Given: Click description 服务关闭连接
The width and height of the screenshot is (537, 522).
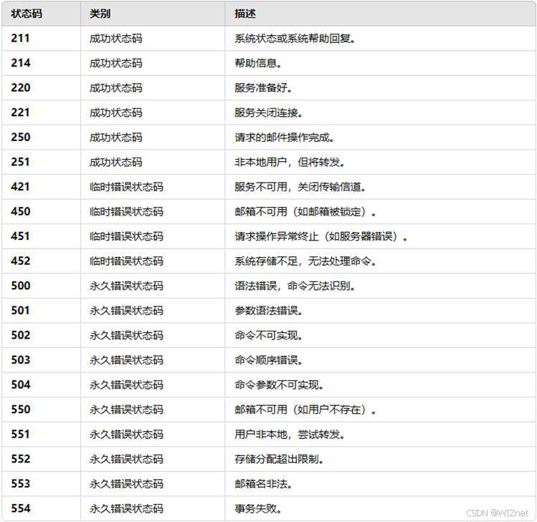Looking at the screenshot, I should (269, 112).
